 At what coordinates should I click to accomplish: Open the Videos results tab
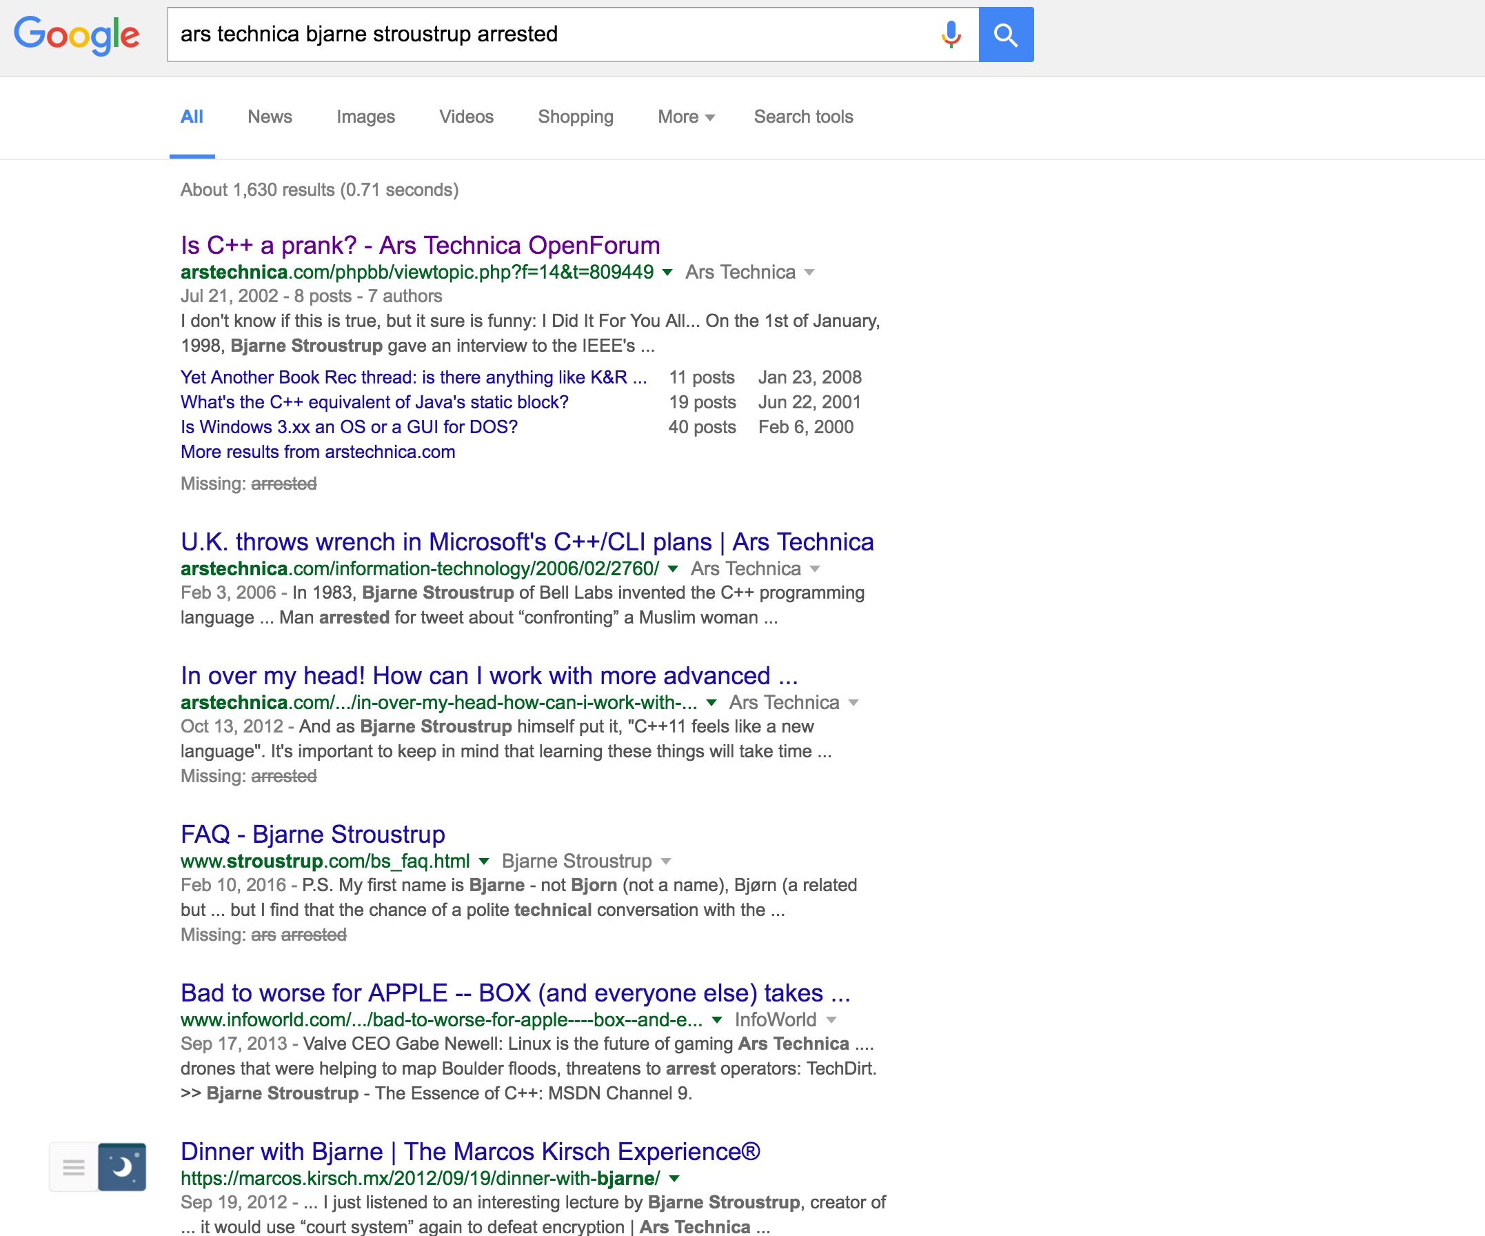466,117
